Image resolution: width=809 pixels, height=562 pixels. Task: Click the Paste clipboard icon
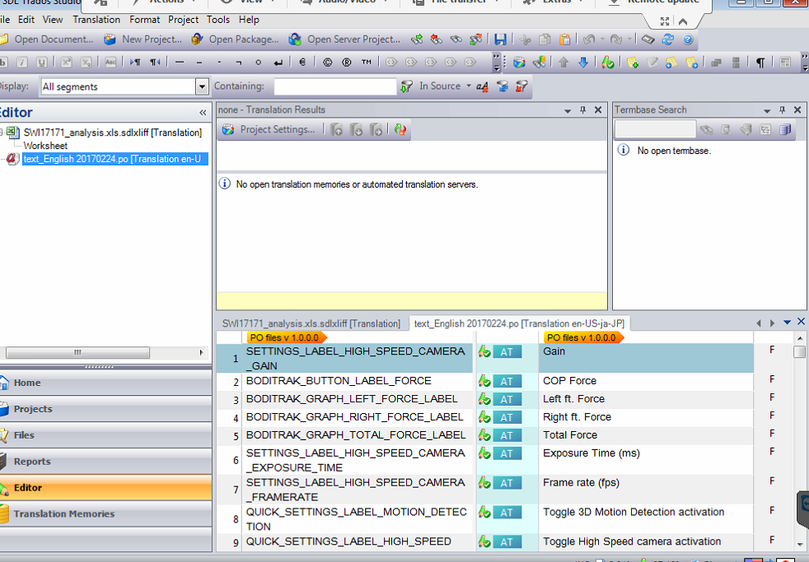click(565, 39)
